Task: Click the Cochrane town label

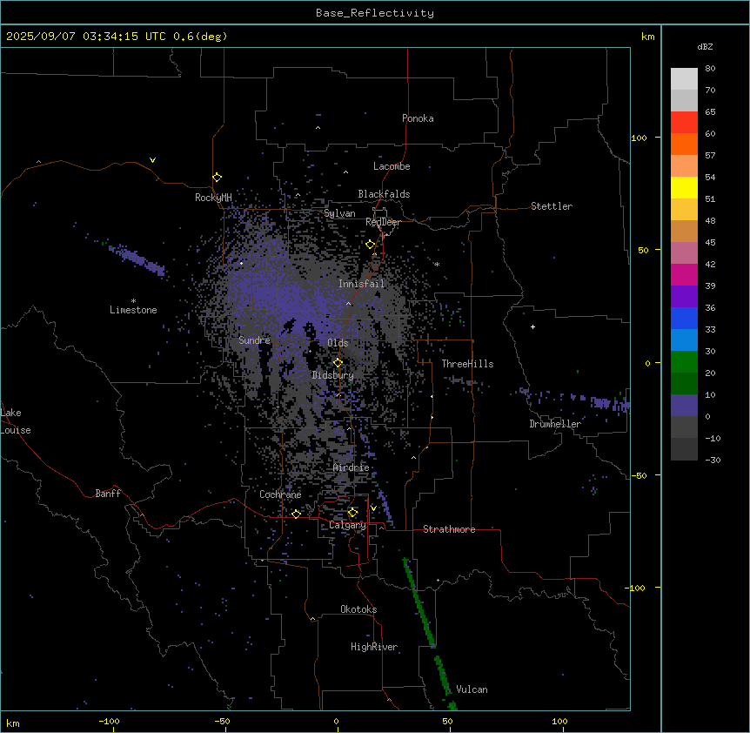Action: tap(280, 494)
